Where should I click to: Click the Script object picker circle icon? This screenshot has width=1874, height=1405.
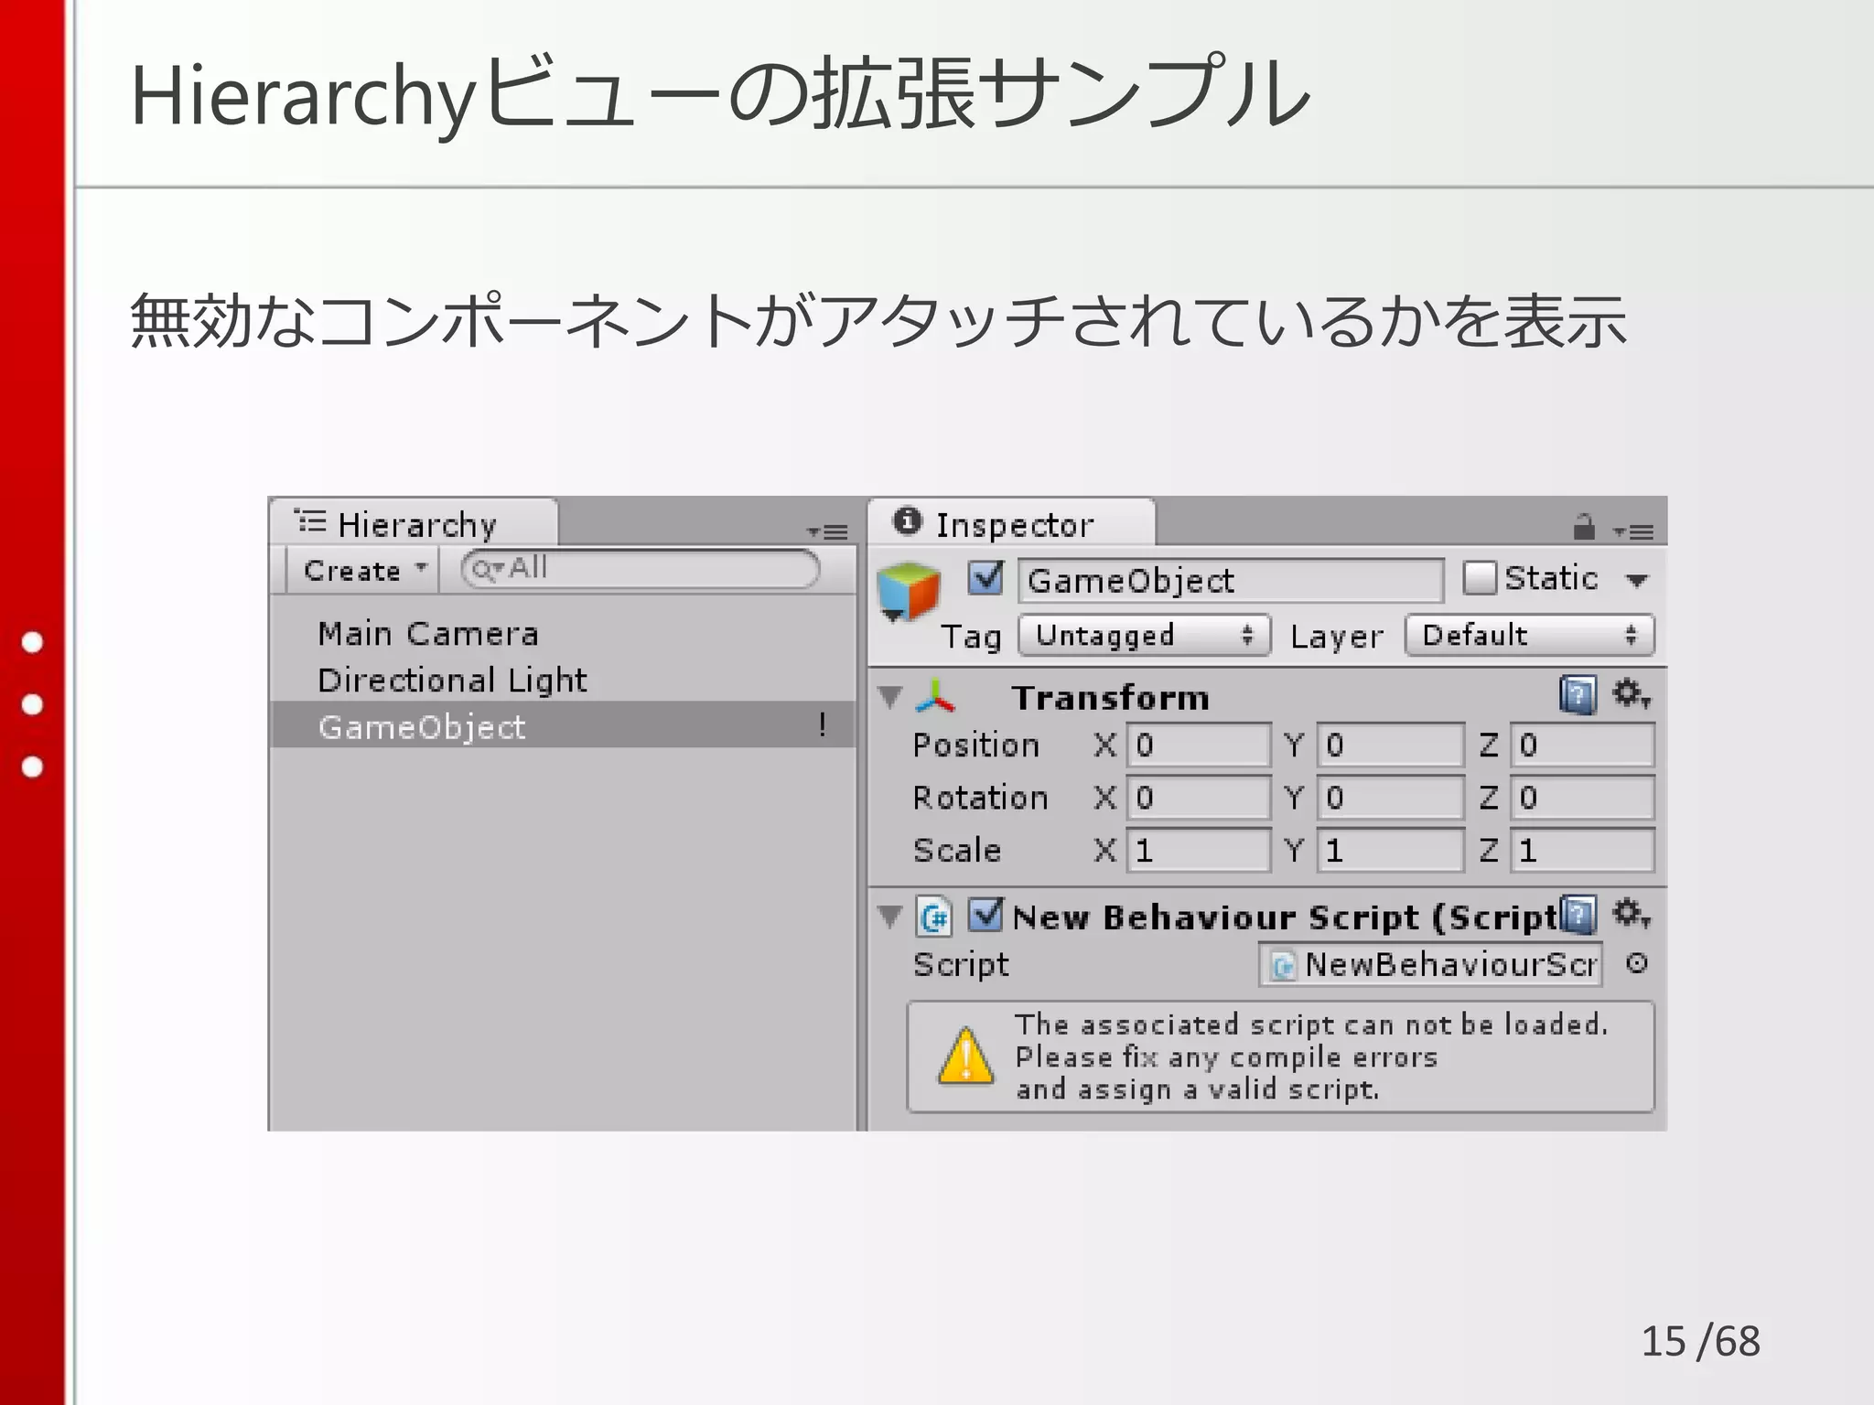pyautogui.click(x=1637, y=963)
